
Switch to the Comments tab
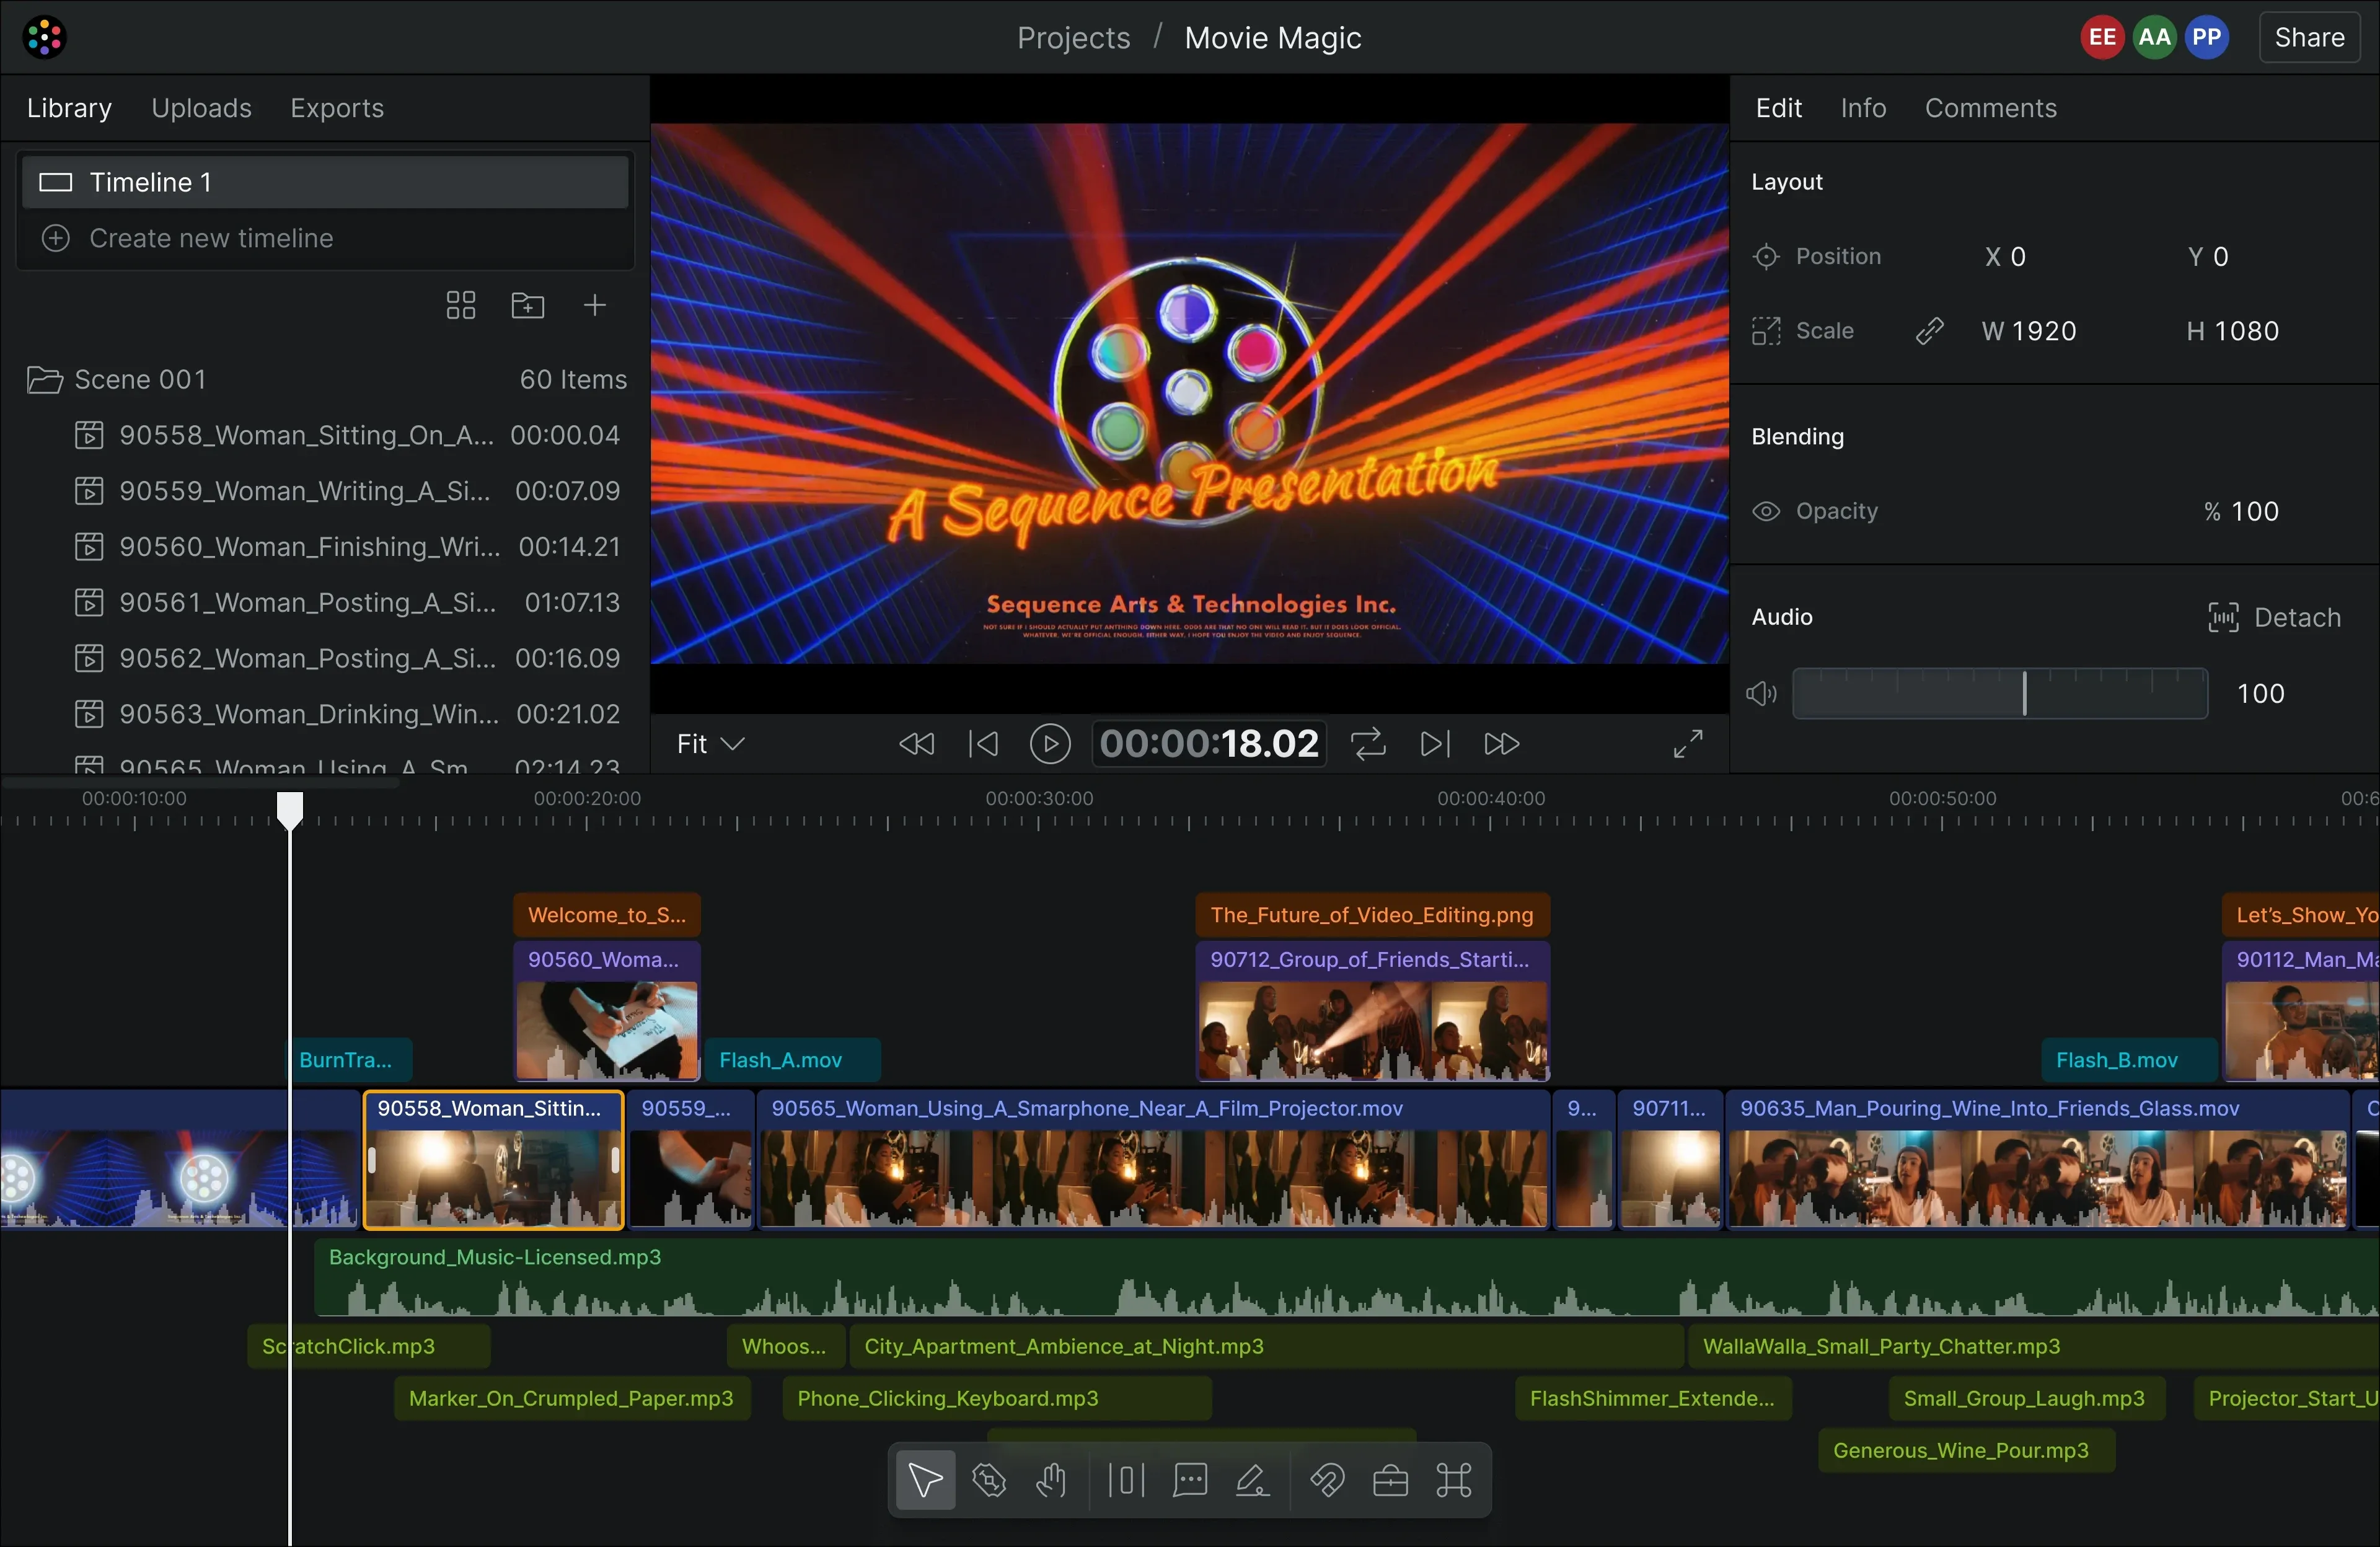tap(1990, 108)
